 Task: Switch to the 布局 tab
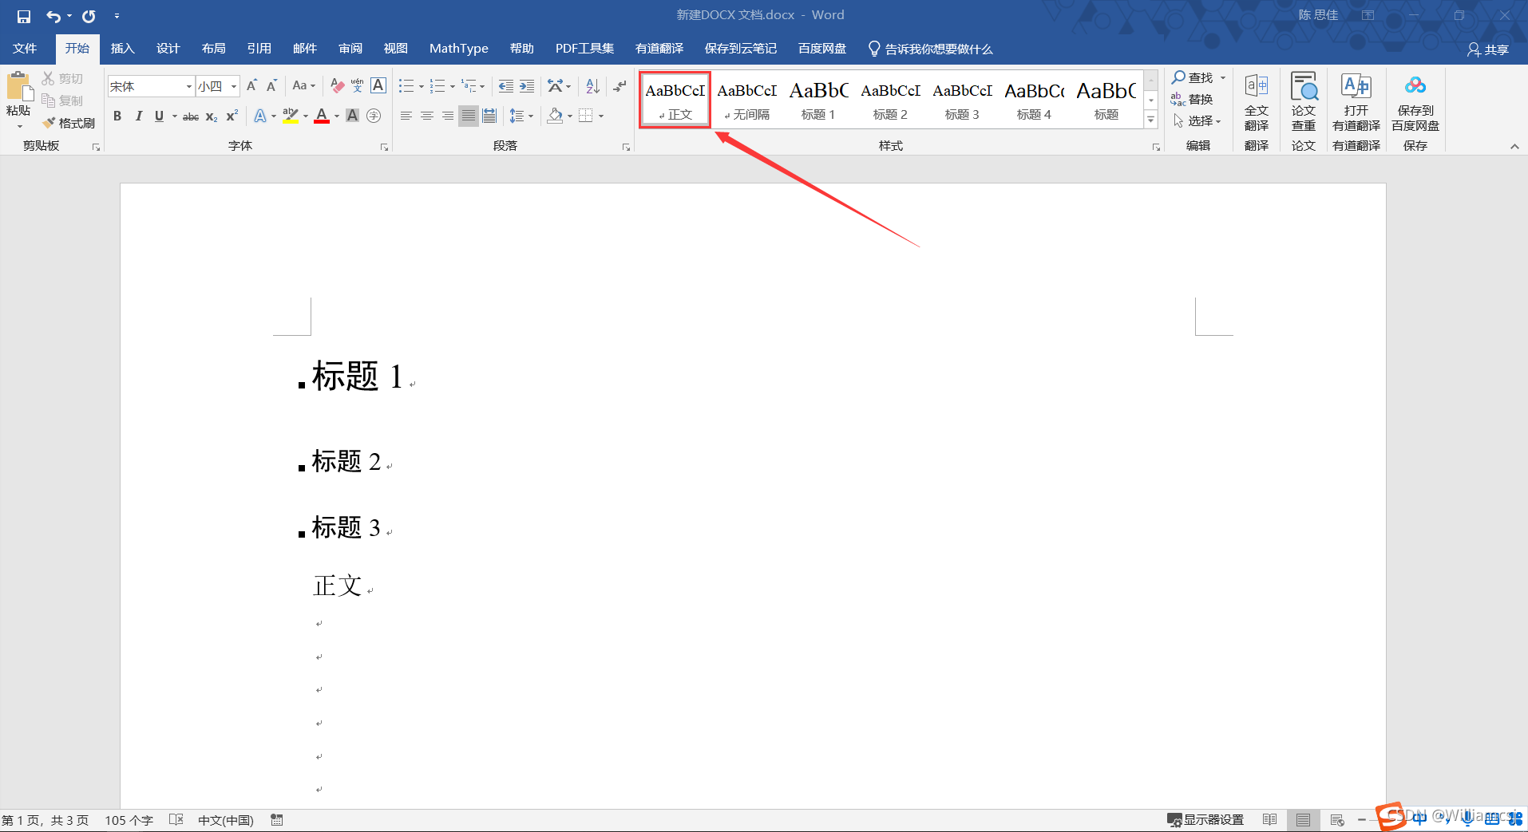coord(213,49)
